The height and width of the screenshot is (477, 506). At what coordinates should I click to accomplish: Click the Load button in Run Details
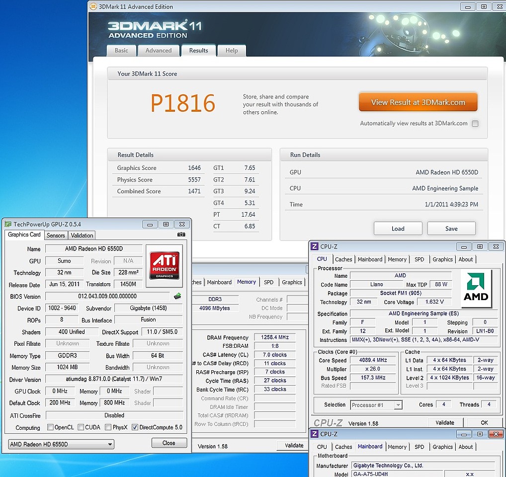pos(398,229)
